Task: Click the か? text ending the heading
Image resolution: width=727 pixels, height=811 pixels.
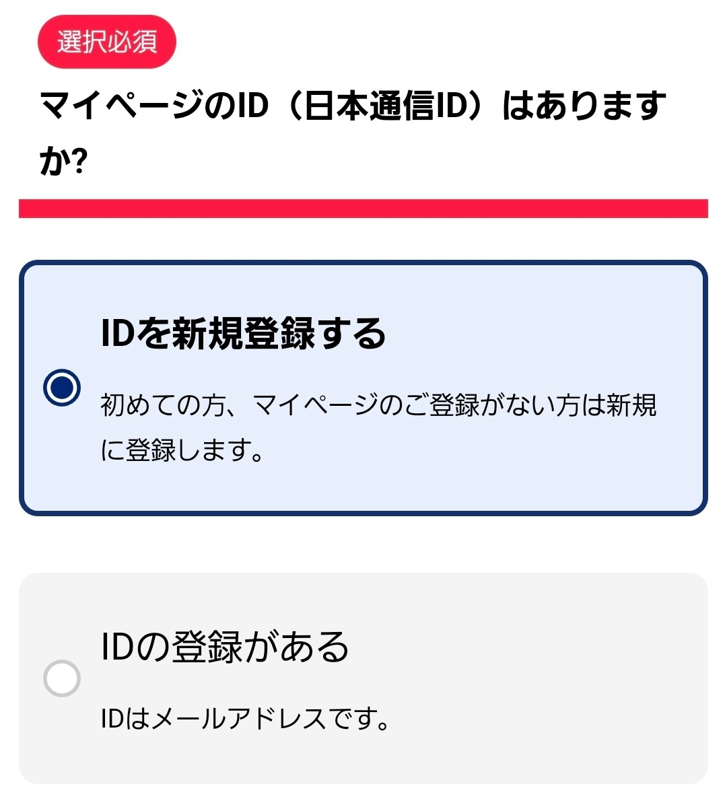Action: [64, 162]
